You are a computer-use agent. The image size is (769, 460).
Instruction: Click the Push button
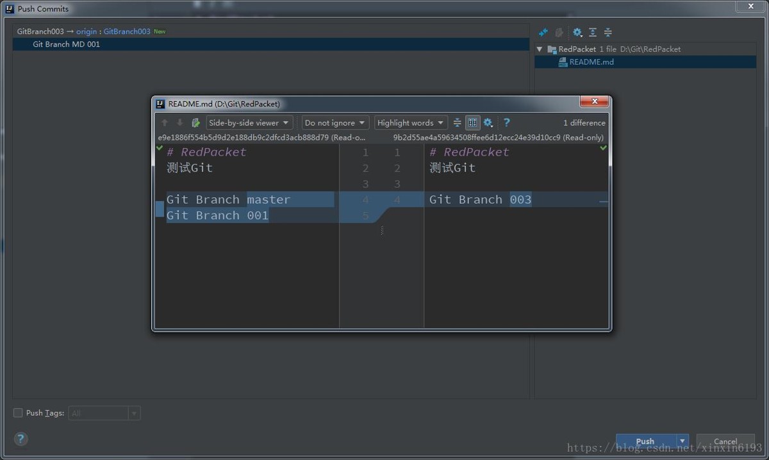pos(645,441)
